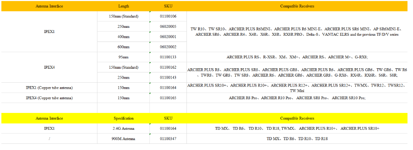Select SKU 01100164 in the copper tube row

click(168, 88)
